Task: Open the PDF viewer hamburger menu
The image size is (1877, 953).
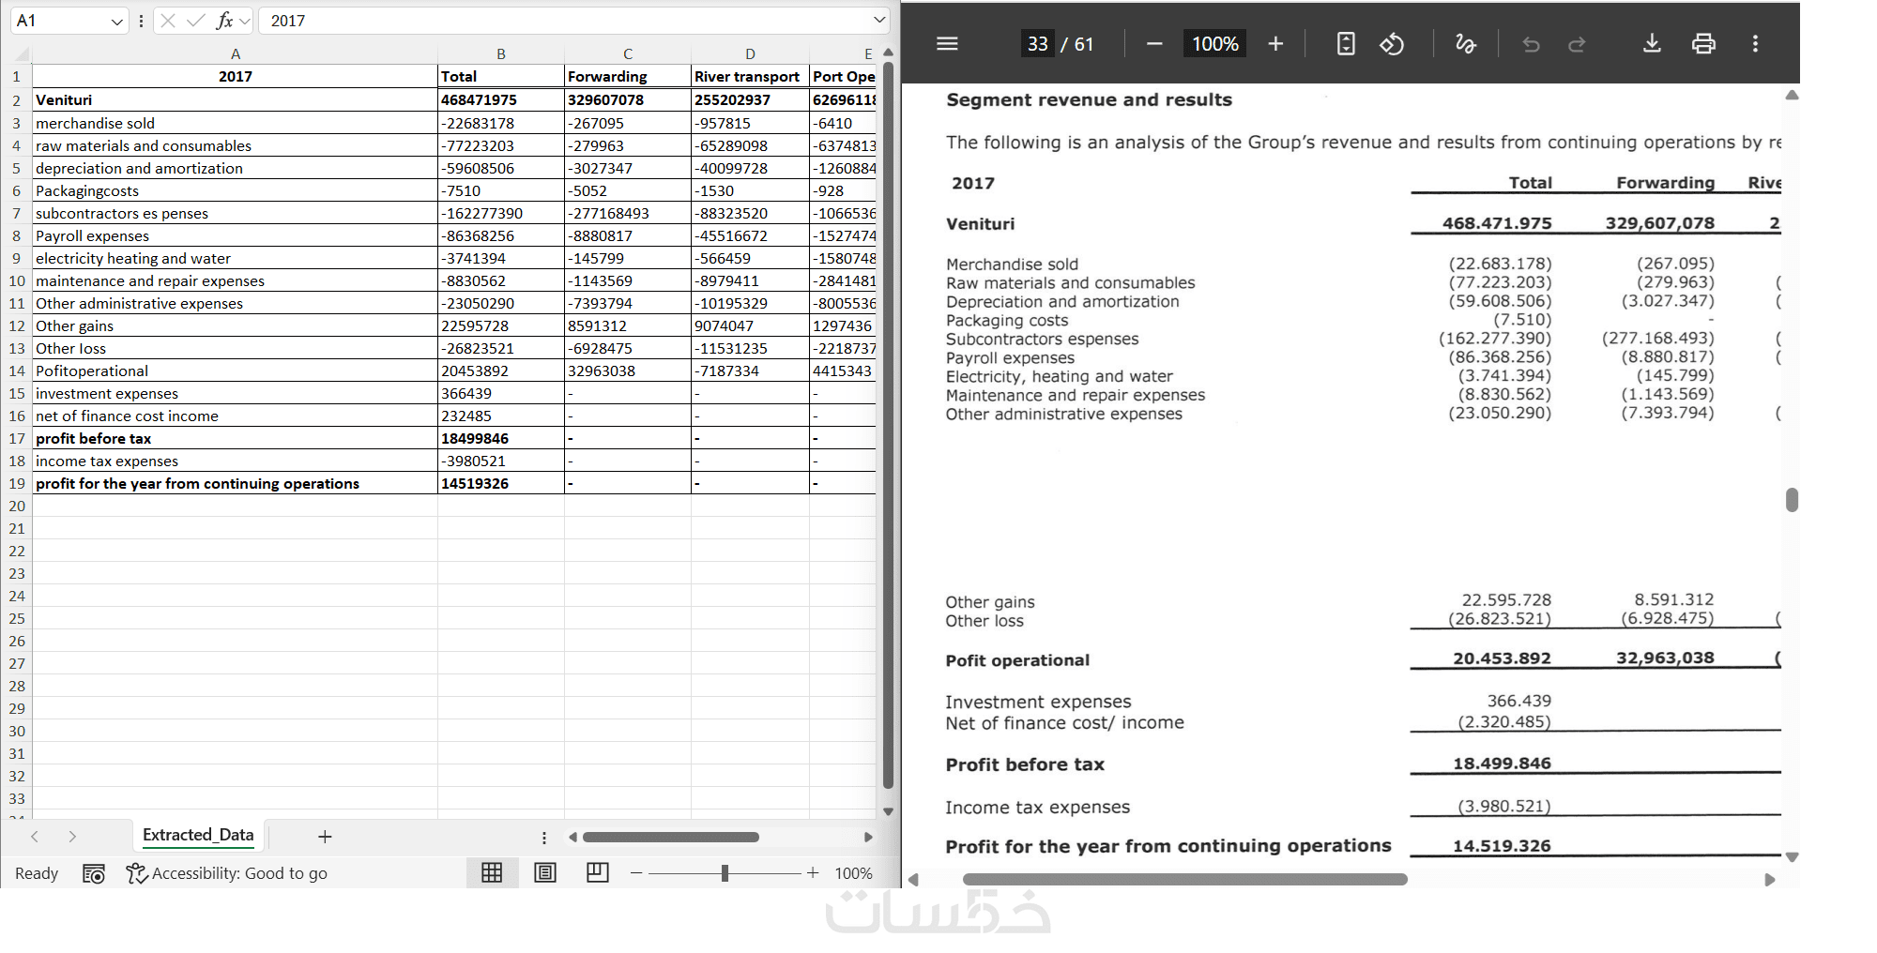Action: [x=947, y=43]
